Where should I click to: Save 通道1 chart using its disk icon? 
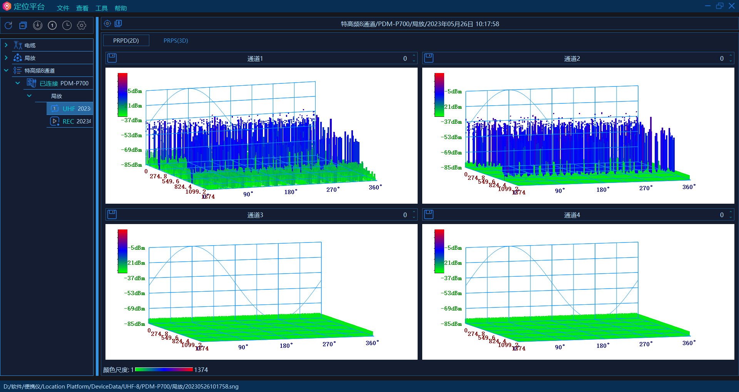pos(112,58)
